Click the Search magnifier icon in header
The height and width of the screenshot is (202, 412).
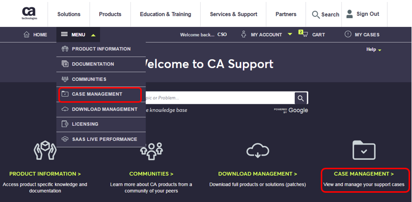[316, 14]
